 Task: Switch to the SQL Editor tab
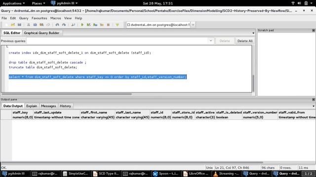[x=12, y=33]
